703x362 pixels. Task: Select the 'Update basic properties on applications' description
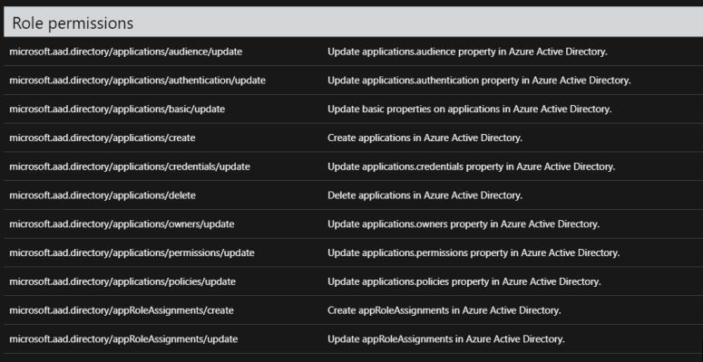pos(469,110)
